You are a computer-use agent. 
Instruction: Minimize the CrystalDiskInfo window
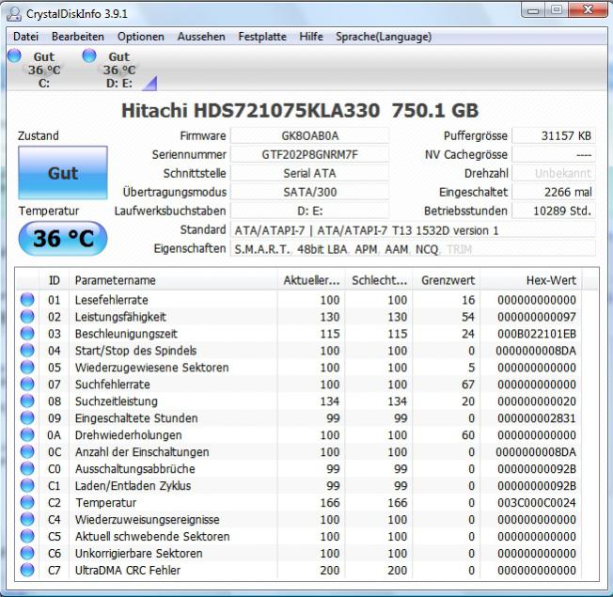(x=534, y=9)
